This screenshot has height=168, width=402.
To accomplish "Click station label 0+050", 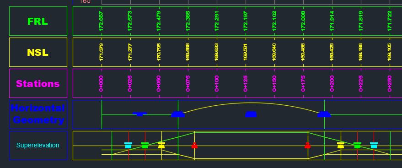I will (x=159, y=83).
